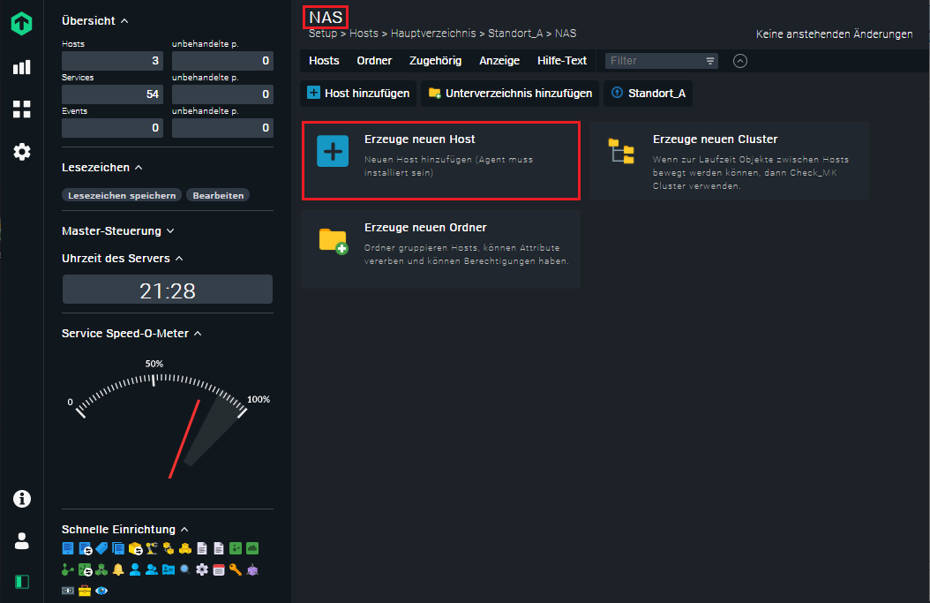Image resolution: width=930 pixels, height=603 pixels.
Task: Open the Setup gear menu
Action: coord(21,152)
